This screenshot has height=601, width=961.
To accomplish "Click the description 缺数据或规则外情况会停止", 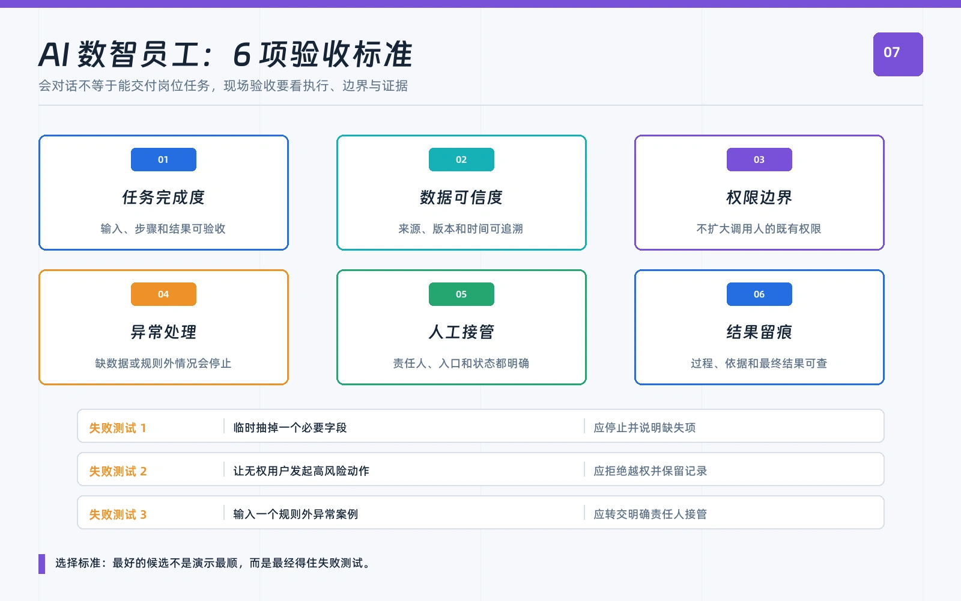I will (x=163, y=363).
